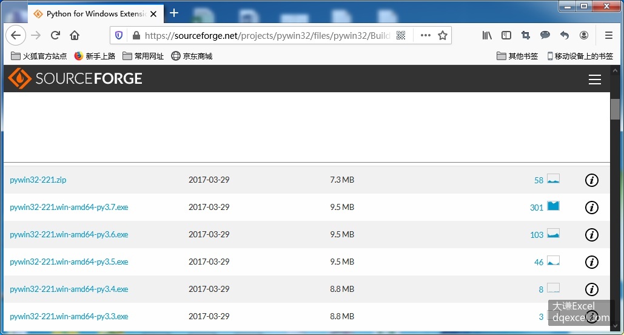Open the Firefox application menu
624x335 pixels.
click(x=608, y=35)
